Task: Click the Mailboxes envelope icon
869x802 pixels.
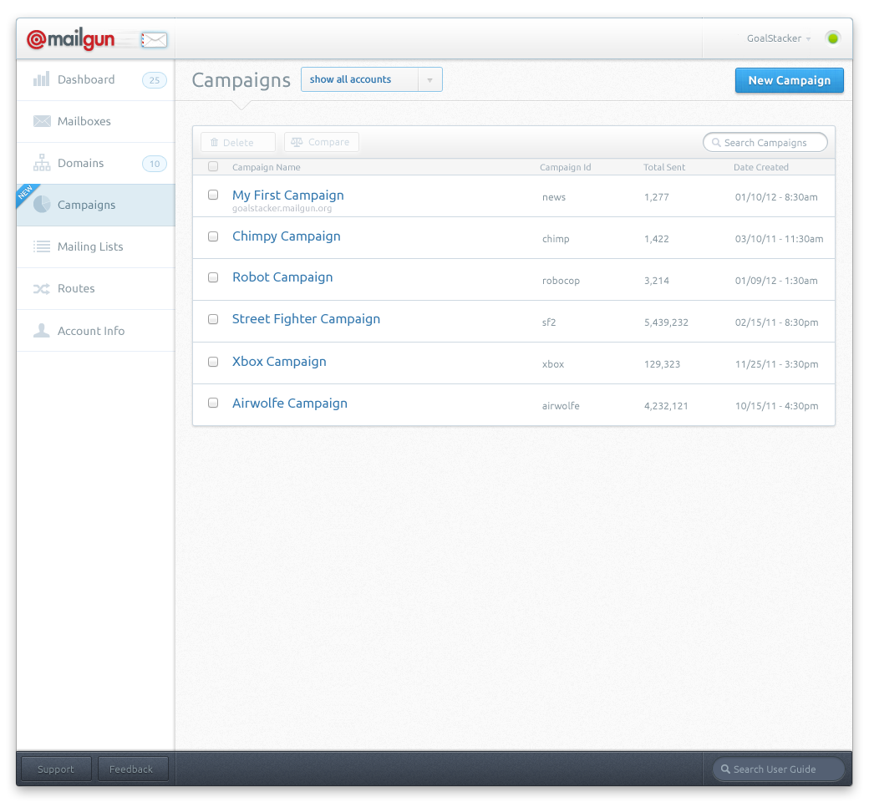Action: pos(42,122)
